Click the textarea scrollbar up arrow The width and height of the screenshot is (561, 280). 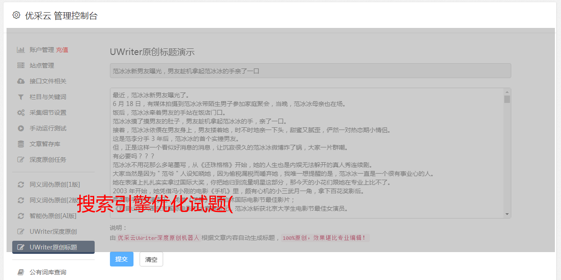coord(507,92)
